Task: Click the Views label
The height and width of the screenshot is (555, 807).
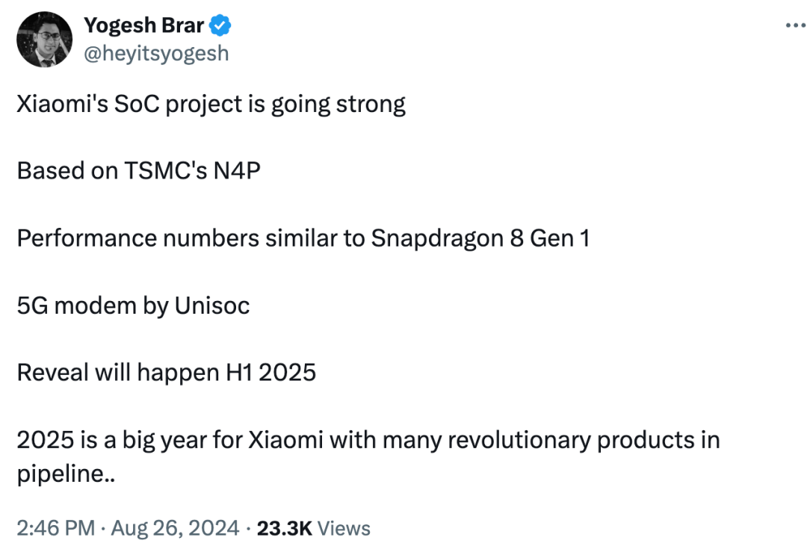Action: [344, 528]
